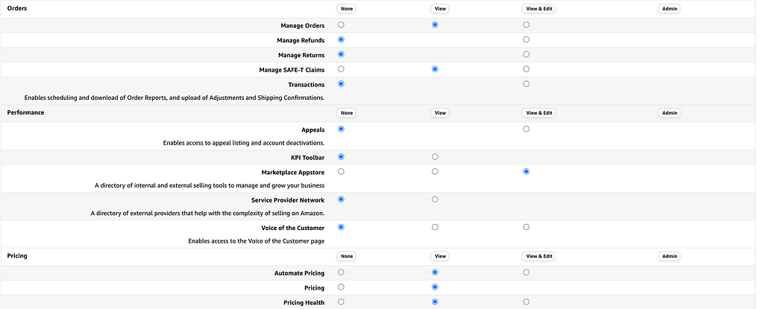Select View for Service Provider Network
Viewport: 763px width, 309px height.
(435, 200)
